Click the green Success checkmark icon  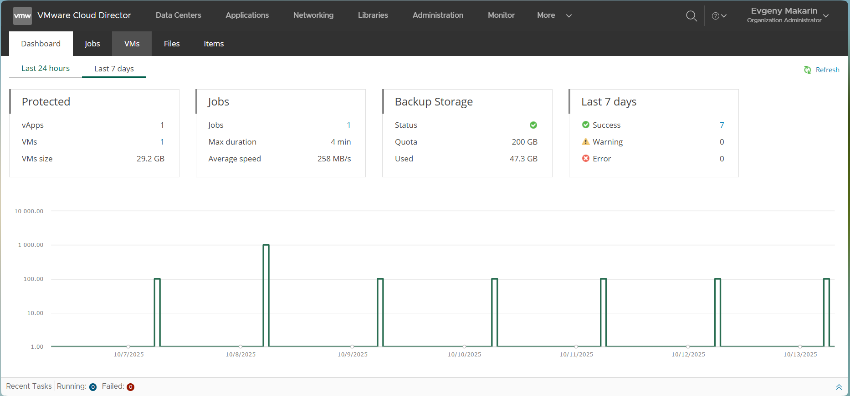[586, 125]
